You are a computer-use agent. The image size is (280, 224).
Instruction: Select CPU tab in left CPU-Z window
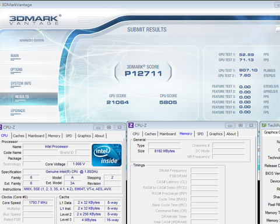coord(5,136)
